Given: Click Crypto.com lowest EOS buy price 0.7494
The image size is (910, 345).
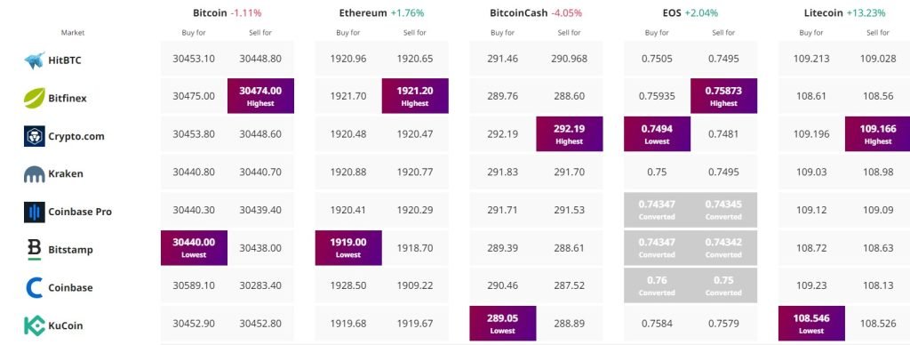Looking at the screenshot, I should pos(657,133).
